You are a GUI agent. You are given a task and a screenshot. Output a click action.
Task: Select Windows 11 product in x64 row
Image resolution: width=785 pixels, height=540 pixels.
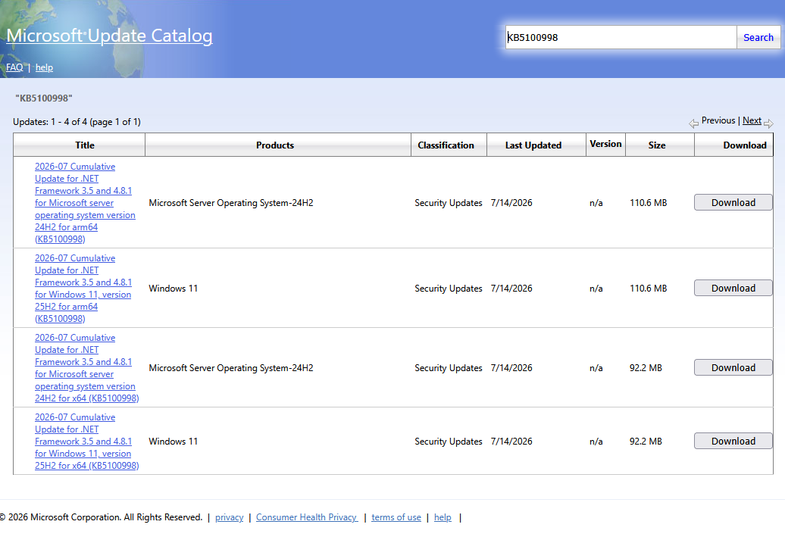174,442
